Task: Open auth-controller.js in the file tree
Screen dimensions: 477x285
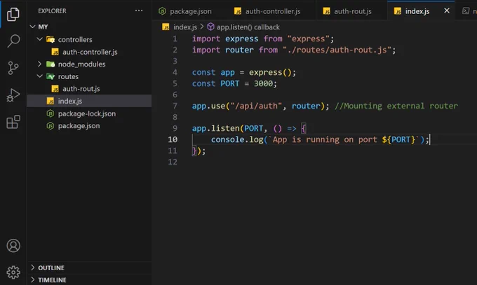Action: 90,52
